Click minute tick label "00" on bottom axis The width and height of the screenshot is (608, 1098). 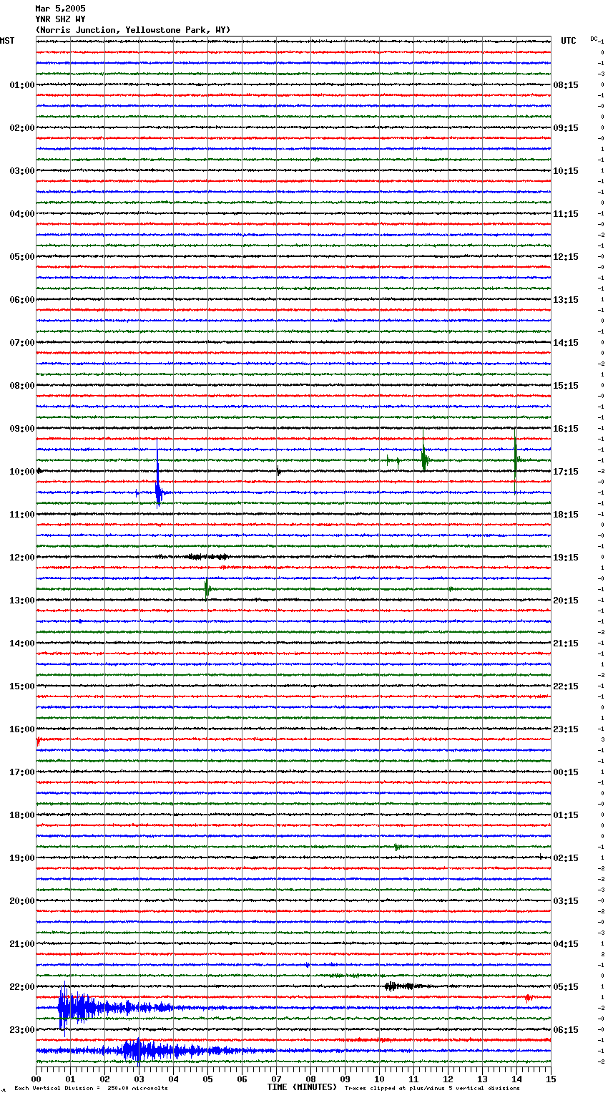(x=36, y=1079)
